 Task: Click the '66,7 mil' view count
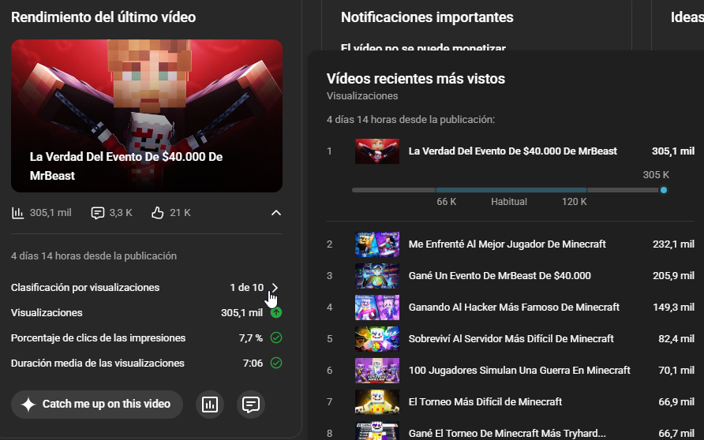click(x=676, y=433)
